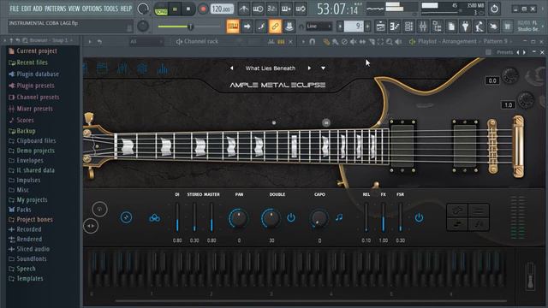Open the plugin picker plug icon
This screenshot has height=308, width=548.
tap(465, 27)
